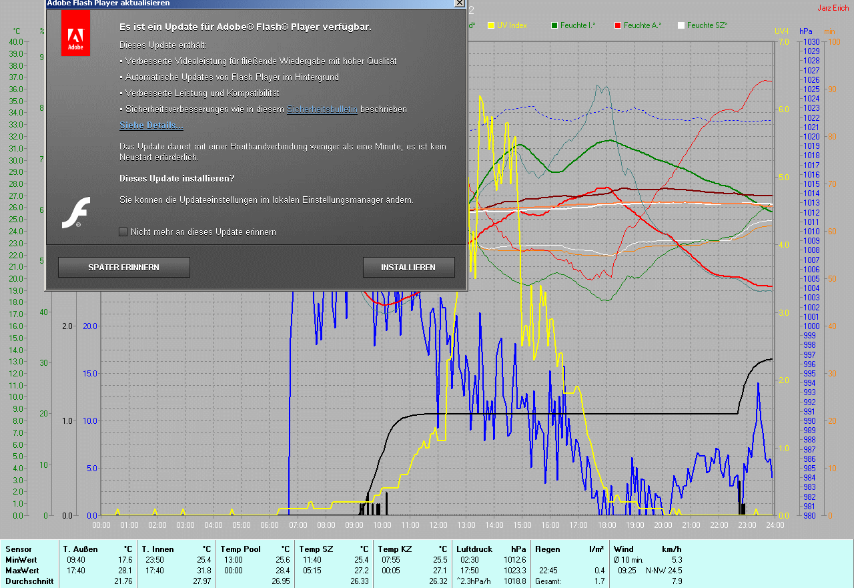Toggle the green Feuchte I. legend swatch
This screenshot has width=854, height=588.
tap(554, 25)
